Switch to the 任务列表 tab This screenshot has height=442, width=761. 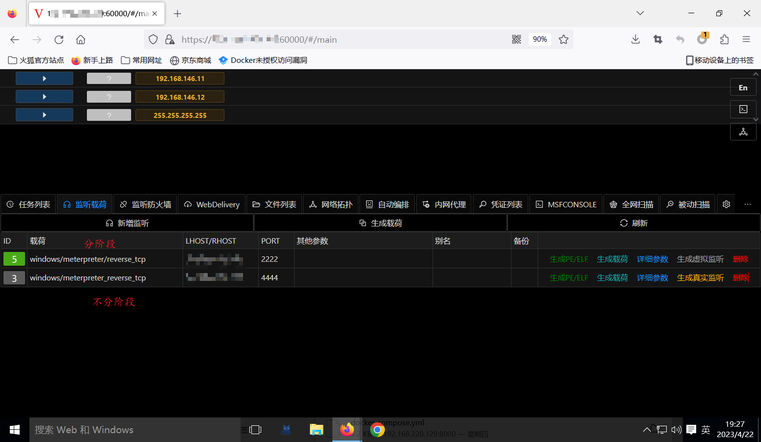(x=28, y=204)
